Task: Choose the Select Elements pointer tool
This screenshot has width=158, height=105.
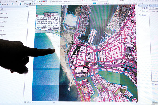Action: (x=18, y=4)
